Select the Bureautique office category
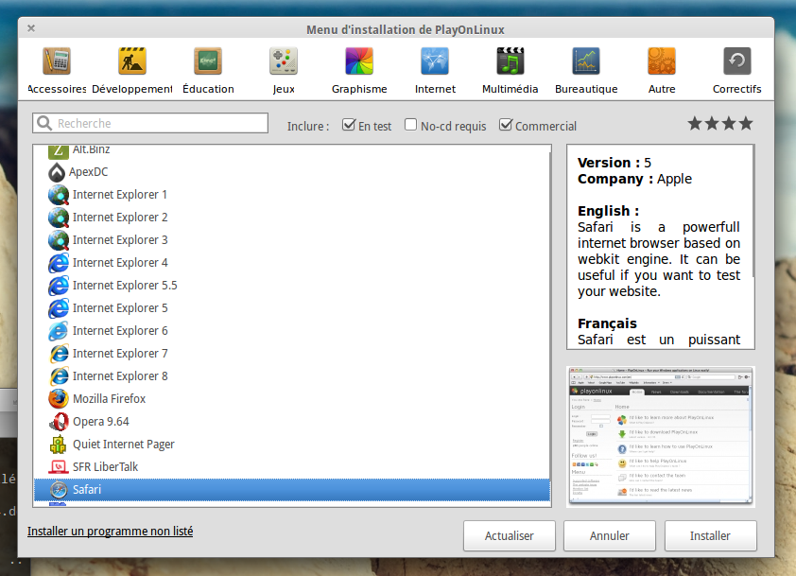The image size is (796, 576). point(586,71)
